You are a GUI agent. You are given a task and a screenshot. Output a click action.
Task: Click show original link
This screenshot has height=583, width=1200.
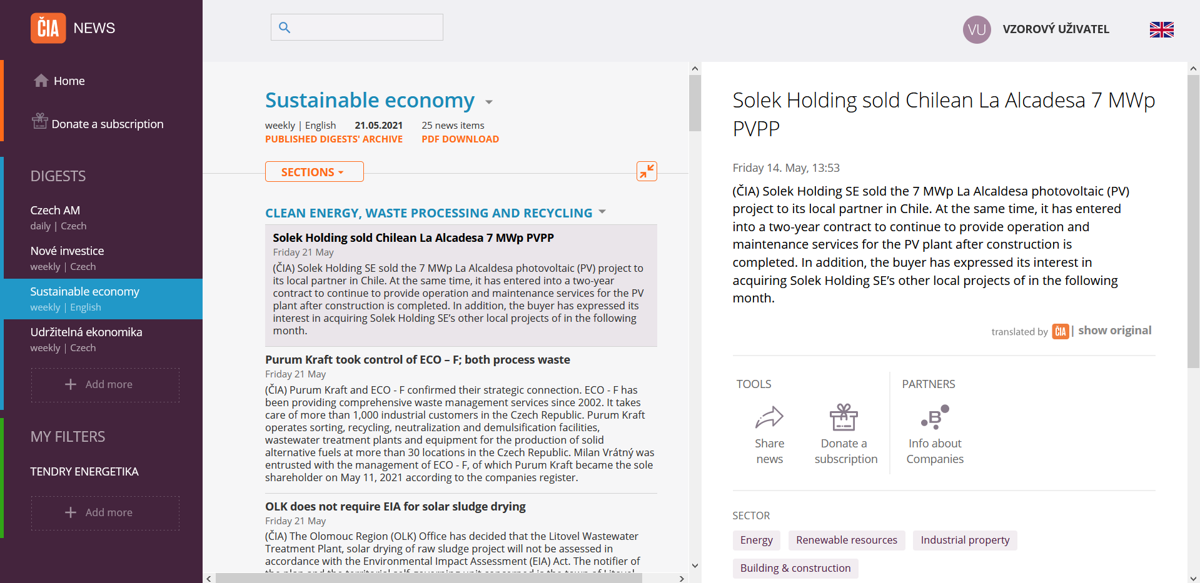[x=1114, y=331]
